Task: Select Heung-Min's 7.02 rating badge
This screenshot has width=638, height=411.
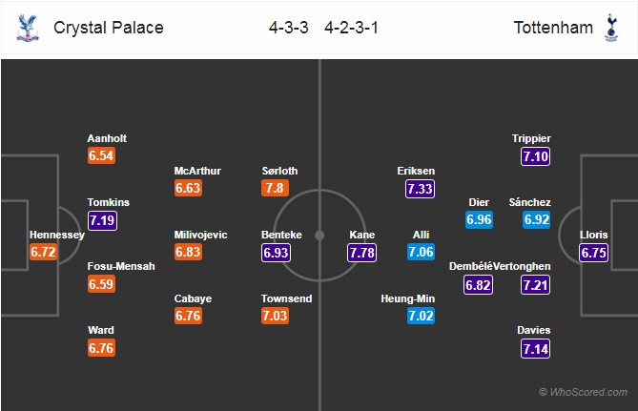Action: pos(421,316)
